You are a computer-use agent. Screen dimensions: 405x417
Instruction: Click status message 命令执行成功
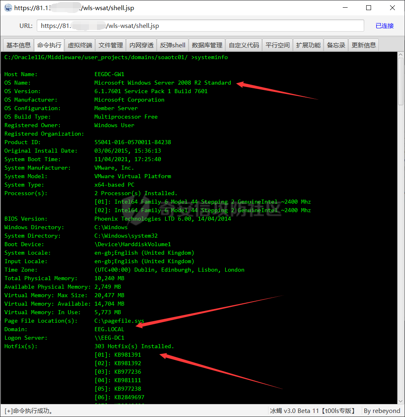29,411
